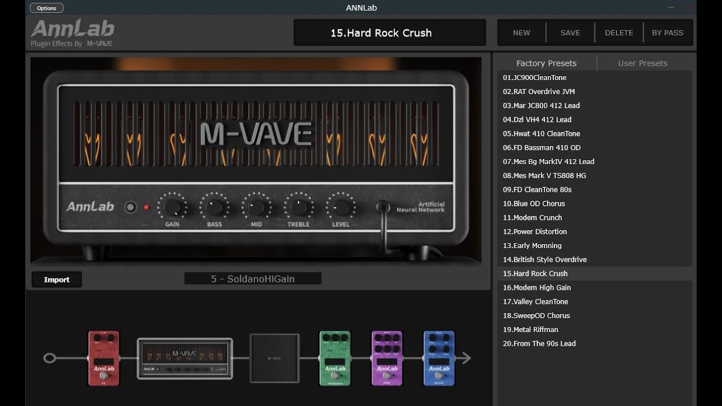
Task: Click the preset name display 15.Hard Rock Crush
Action: [390, 33]
